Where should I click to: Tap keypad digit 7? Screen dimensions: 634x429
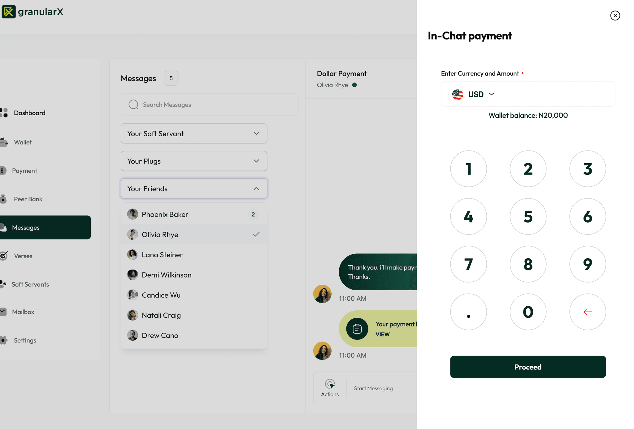click(x=468, y=264)
